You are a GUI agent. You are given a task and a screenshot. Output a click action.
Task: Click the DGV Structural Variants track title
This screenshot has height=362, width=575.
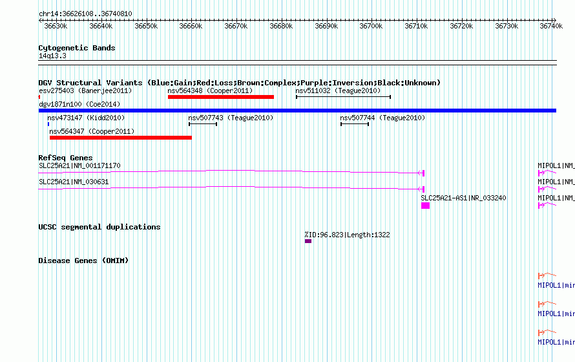240,83
